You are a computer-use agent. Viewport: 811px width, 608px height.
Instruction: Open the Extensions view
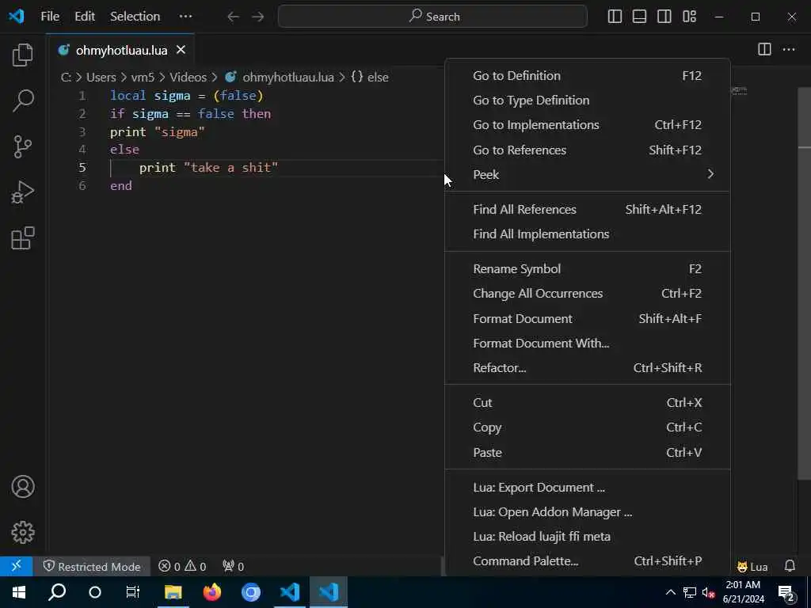pyautogui.click(x=23, y=238)
